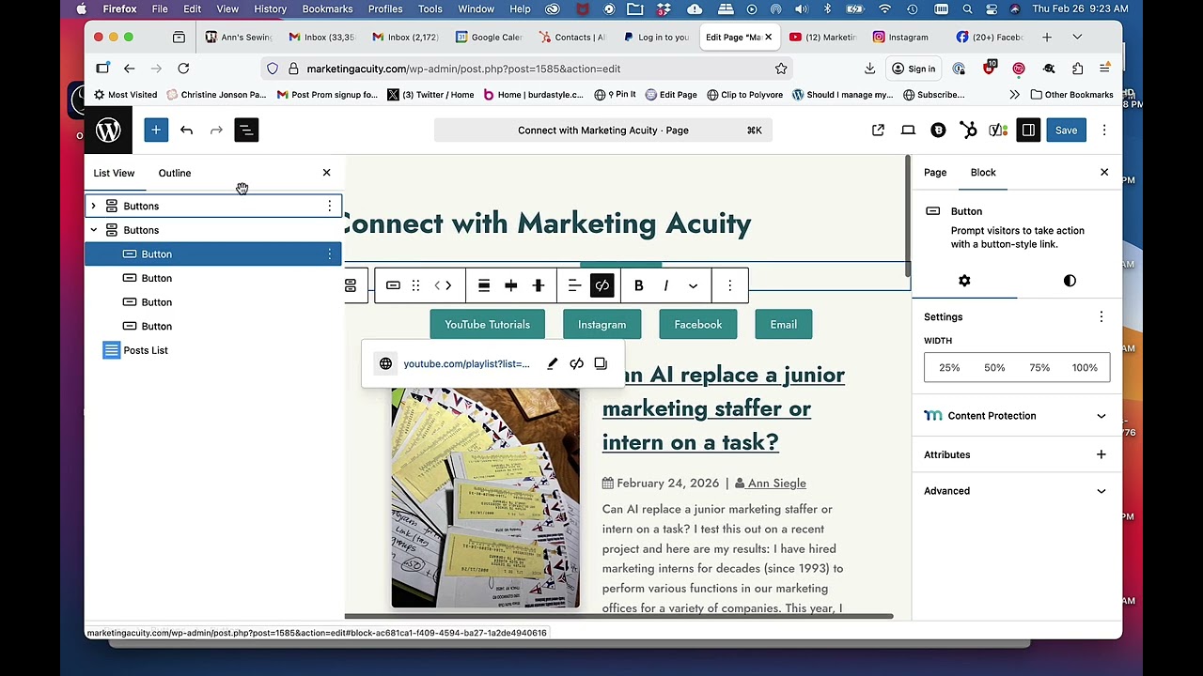
Task: Open the page in new tab icon
Action: (878, 131)
